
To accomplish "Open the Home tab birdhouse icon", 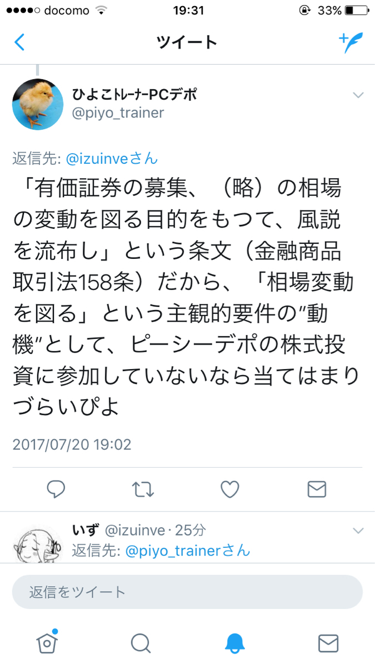I will click(47, 642).
